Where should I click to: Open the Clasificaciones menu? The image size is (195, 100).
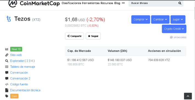point(71,3)
